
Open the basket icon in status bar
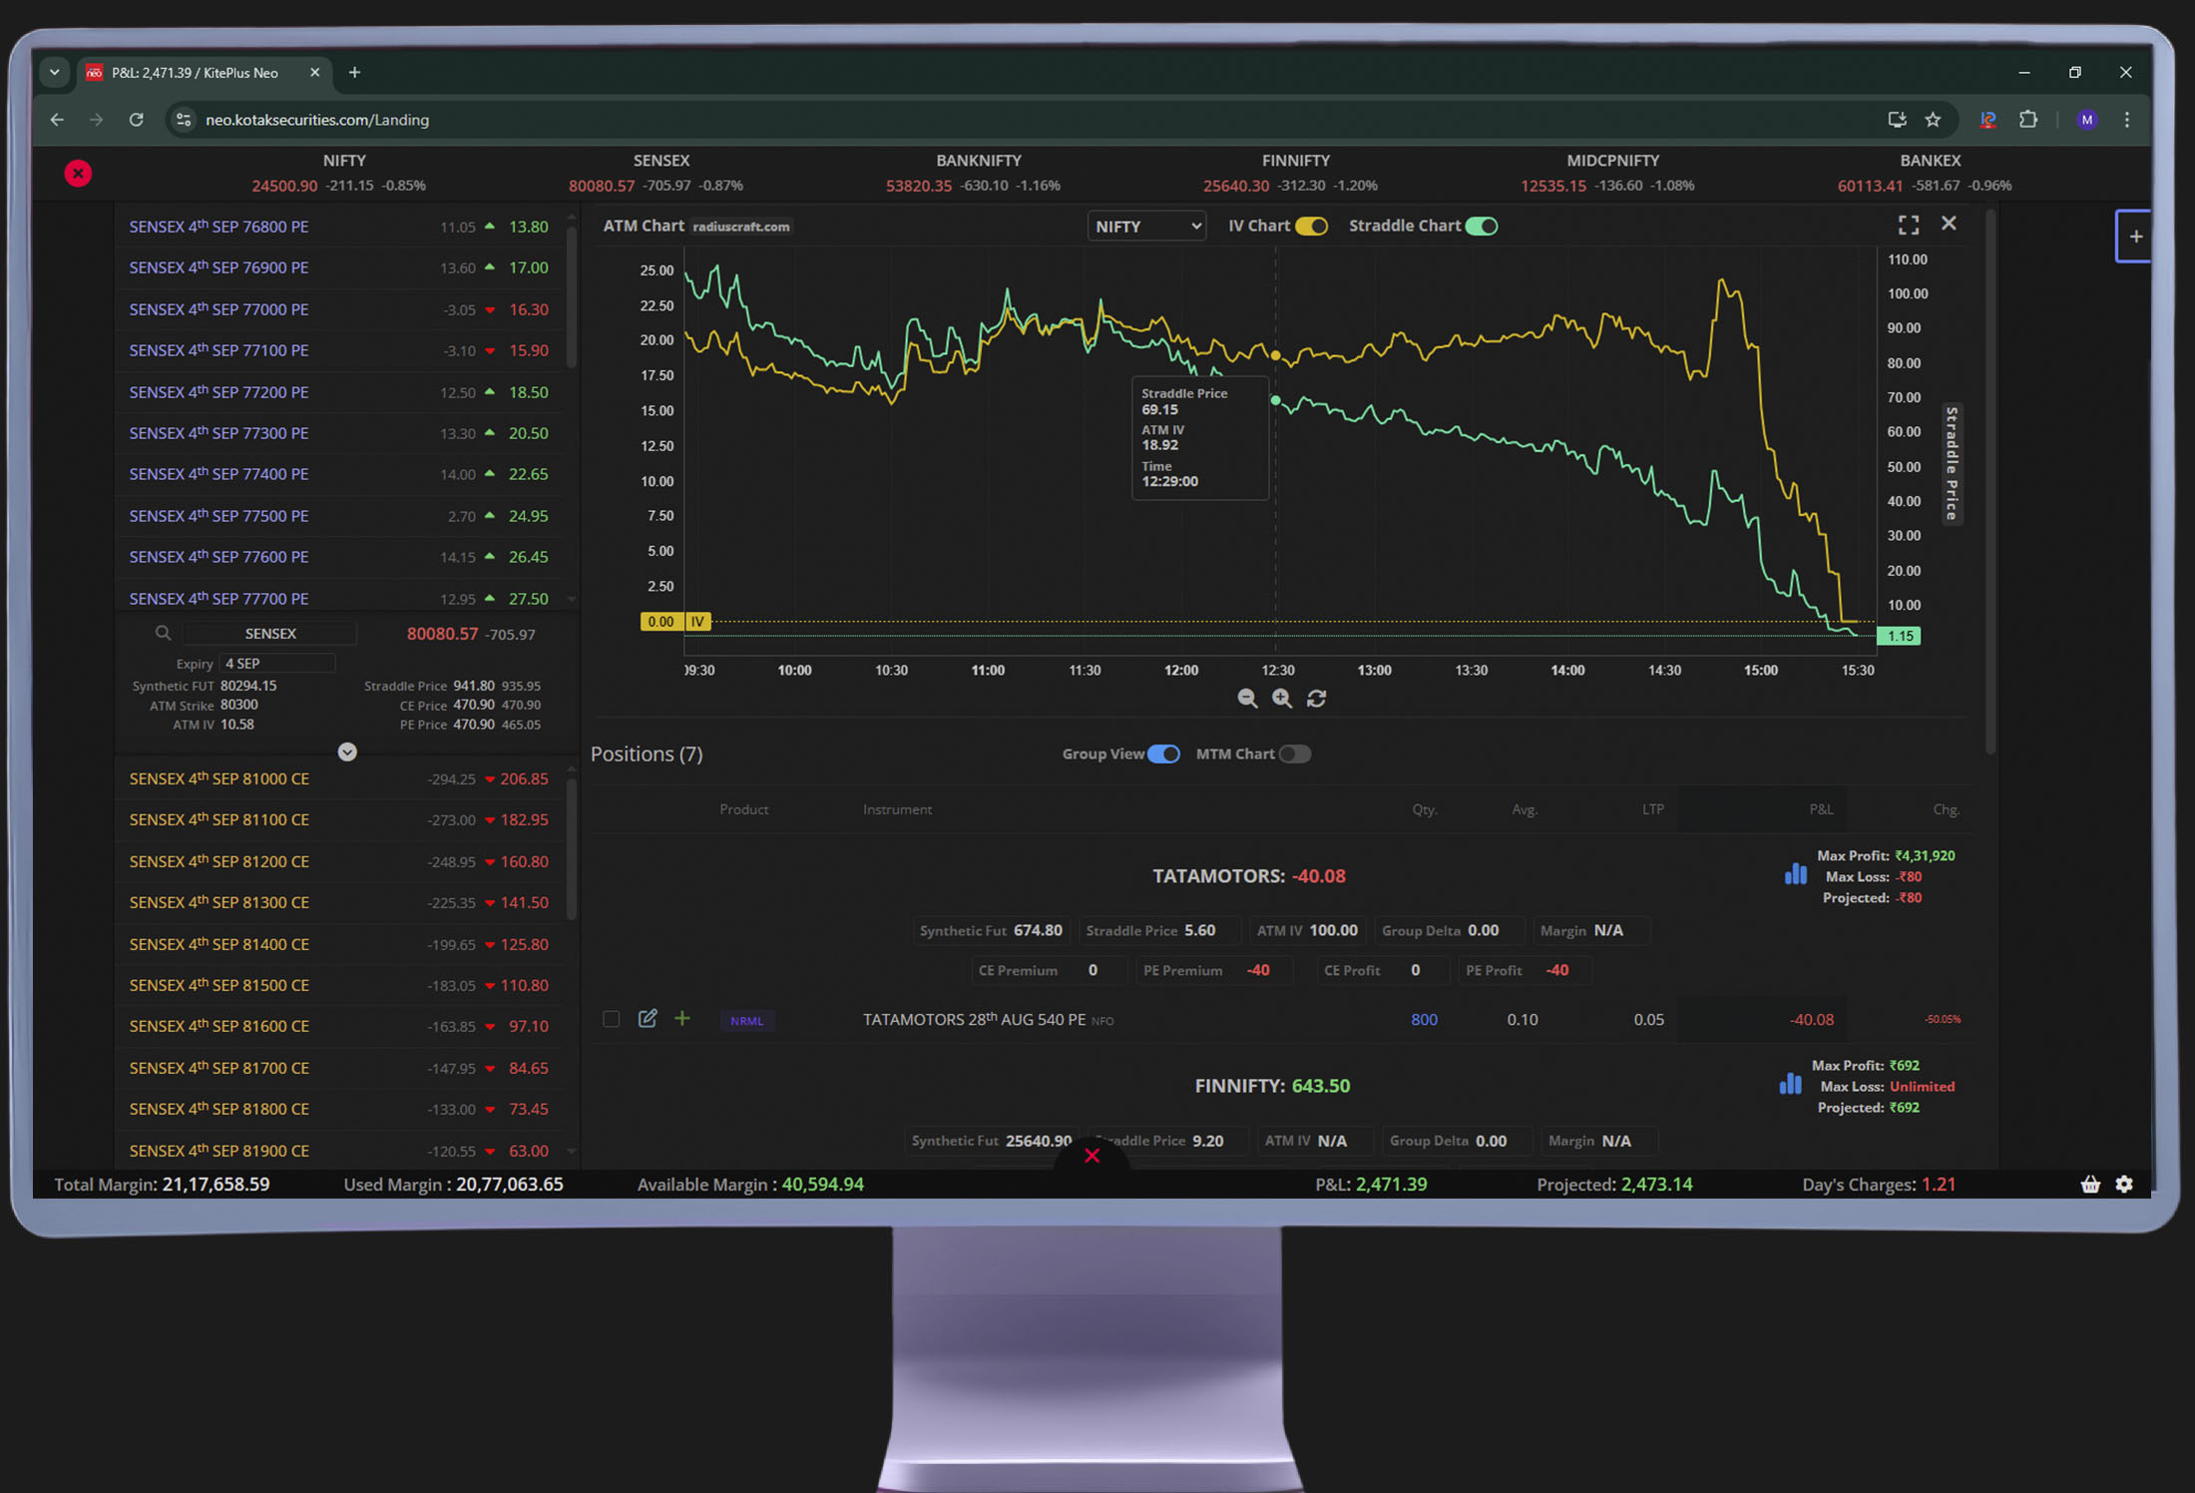click(x=2090, y=1185)
